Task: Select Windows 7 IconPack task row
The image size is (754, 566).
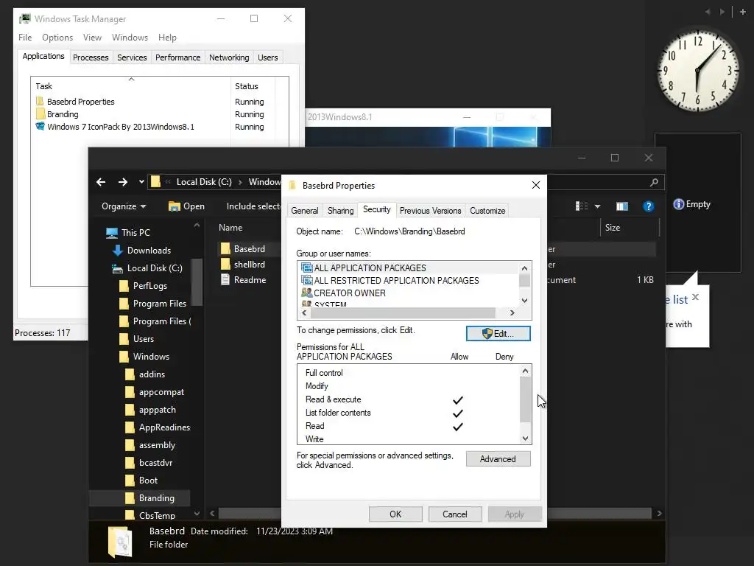Action: pos(160,127)
